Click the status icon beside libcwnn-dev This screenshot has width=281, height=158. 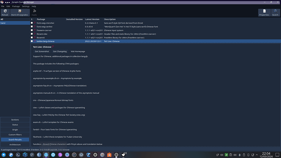click(35, 34)
